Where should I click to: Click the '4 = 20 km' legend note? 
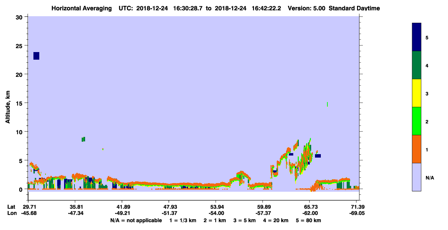click(x=276, y=220)
